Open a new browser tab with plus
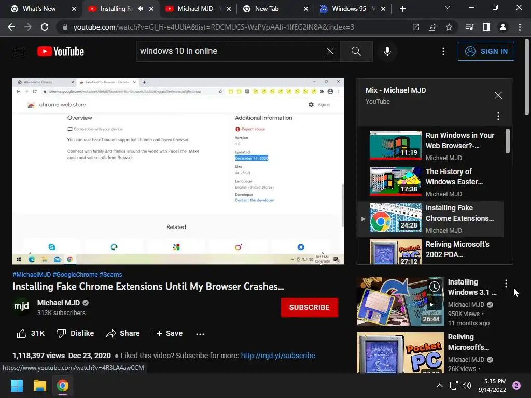Viewport: 531px width, 398px height. [x=402, y=9]
